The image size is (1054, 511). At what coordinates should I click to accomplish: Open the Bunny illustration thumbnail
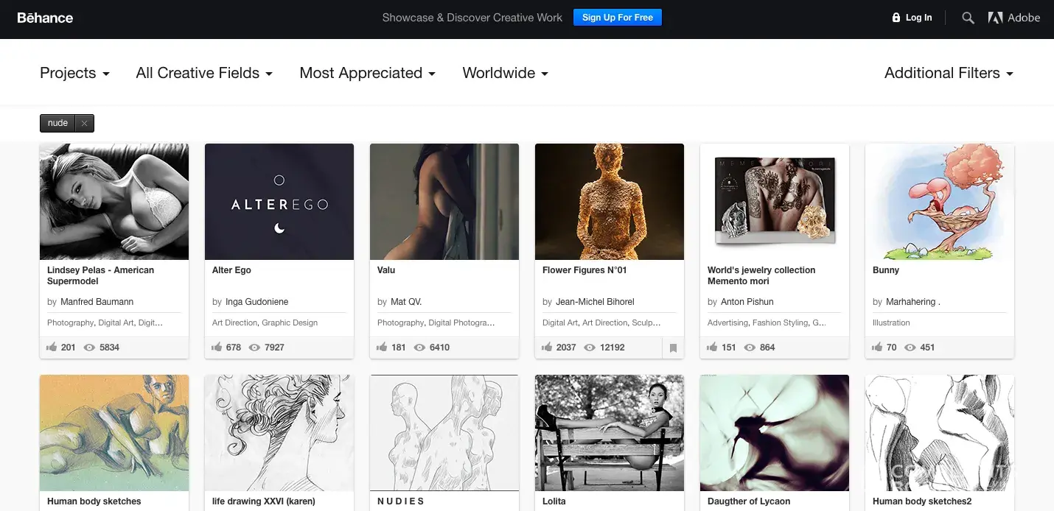pyautogui.click(x=940, y=202)
